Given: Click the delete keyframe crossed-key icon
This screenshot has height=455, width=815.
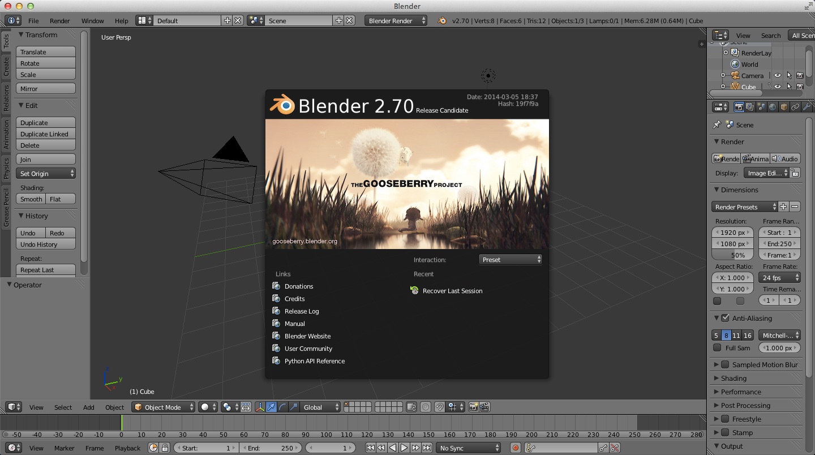Looking at the screenshot, I should pyautogui.click(x=615, y=448).
